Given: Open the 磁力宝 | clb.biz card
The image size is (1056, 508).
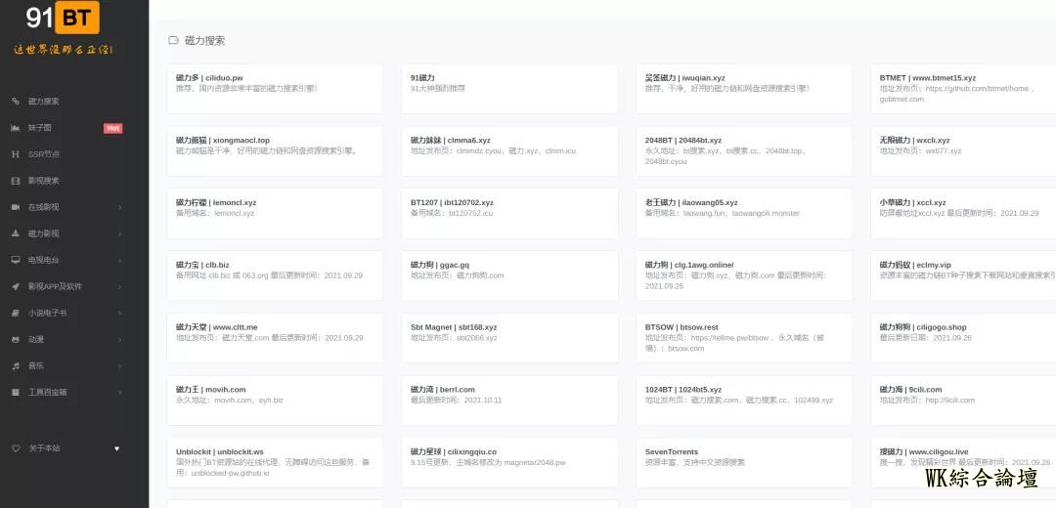Looking at the screenshot, I should click(275, 275).
